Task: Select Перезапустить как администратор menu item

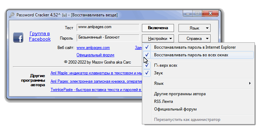Action: pyautogui.click(x=198, y=120)
